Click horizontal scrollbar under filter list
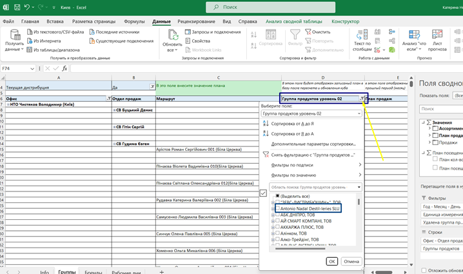The width and height of the screenshot is (463, 274). coord(300,249)
